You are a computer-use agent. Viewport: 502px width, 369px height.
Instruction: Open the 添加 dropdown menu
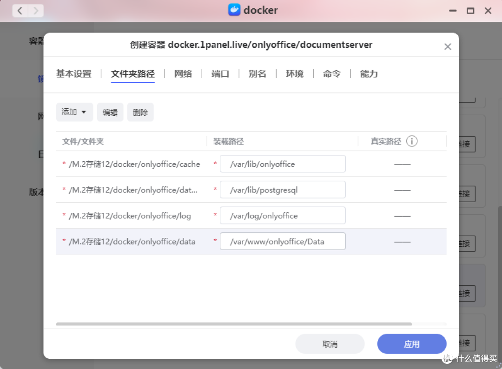(x=74, y=112)
